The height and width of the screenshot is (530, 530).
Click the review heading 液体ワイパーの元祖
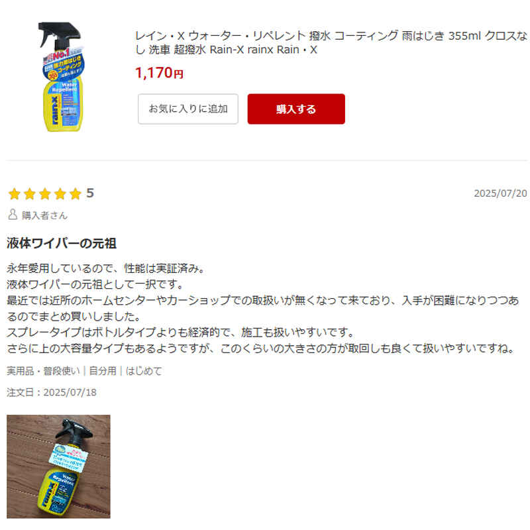coord(62,243)
